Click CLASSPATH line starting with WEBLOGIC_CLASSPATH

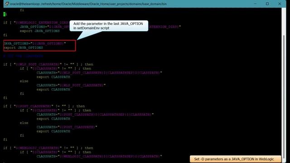coord(99,156)
